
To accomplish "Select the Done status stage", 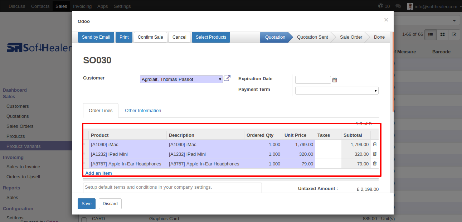I will point(379,37).
